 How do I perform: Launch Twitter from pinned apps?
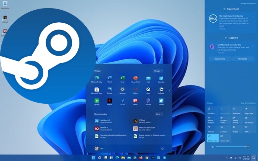point(161,102)
